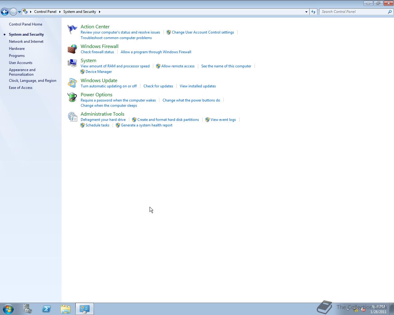This screenshot has width=394, height=315.
Task: Go to Control Panel Home
Action: point(26,24)
